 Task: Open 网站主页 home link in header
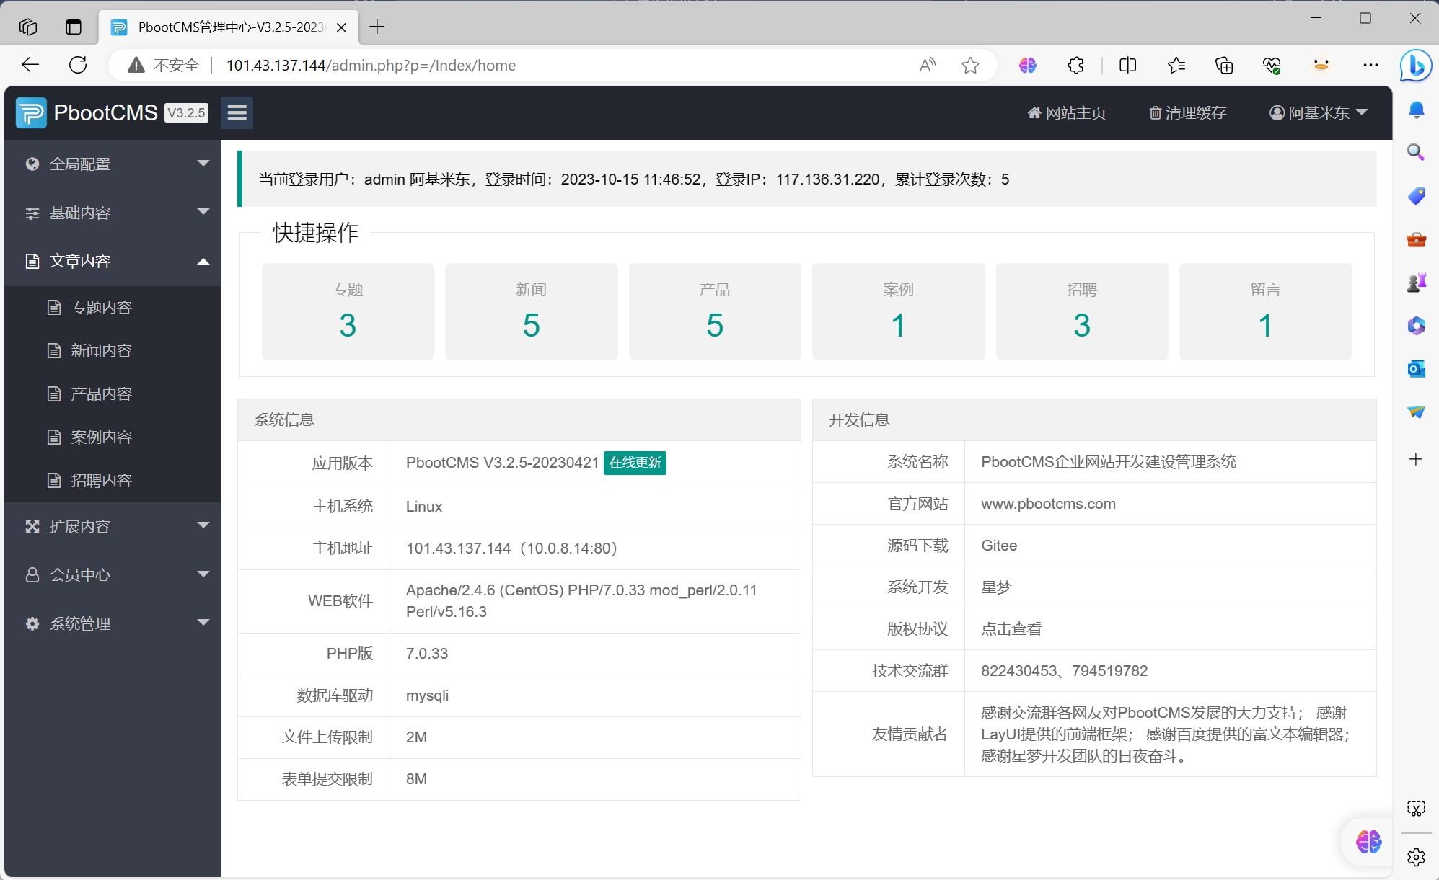(1066, 112)
